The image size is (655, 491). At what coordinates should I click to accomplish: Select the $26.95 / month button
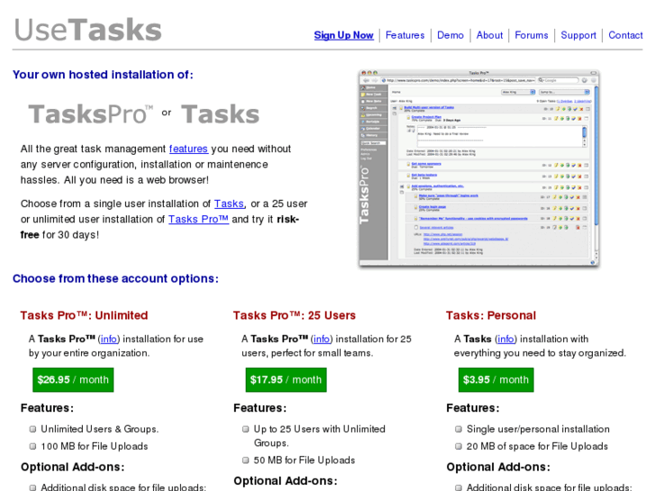pos(73,380)
